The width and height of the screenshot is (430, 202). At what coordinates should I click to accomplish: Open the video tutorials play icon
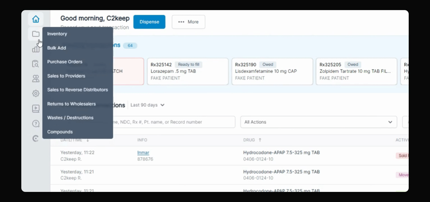36,109
